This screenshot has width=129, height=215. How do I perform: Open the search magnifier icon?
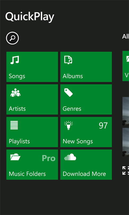[12, 38]
